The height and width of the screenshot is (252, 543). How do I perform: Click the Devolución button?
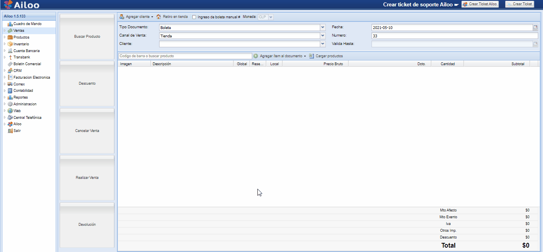click(87, 225)
